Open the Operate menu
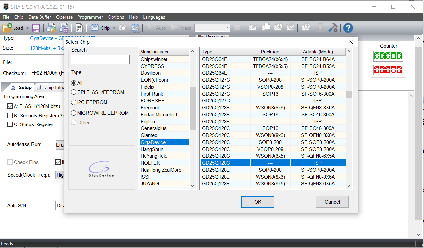424x248 pixels. (64, 17)
